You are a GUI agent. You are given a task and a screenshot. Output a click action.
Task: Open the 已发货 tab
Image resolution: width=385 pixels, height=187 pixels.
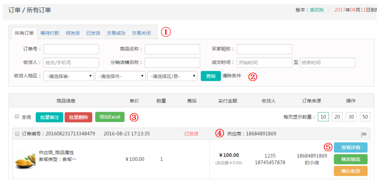click(x=93, y=33)
